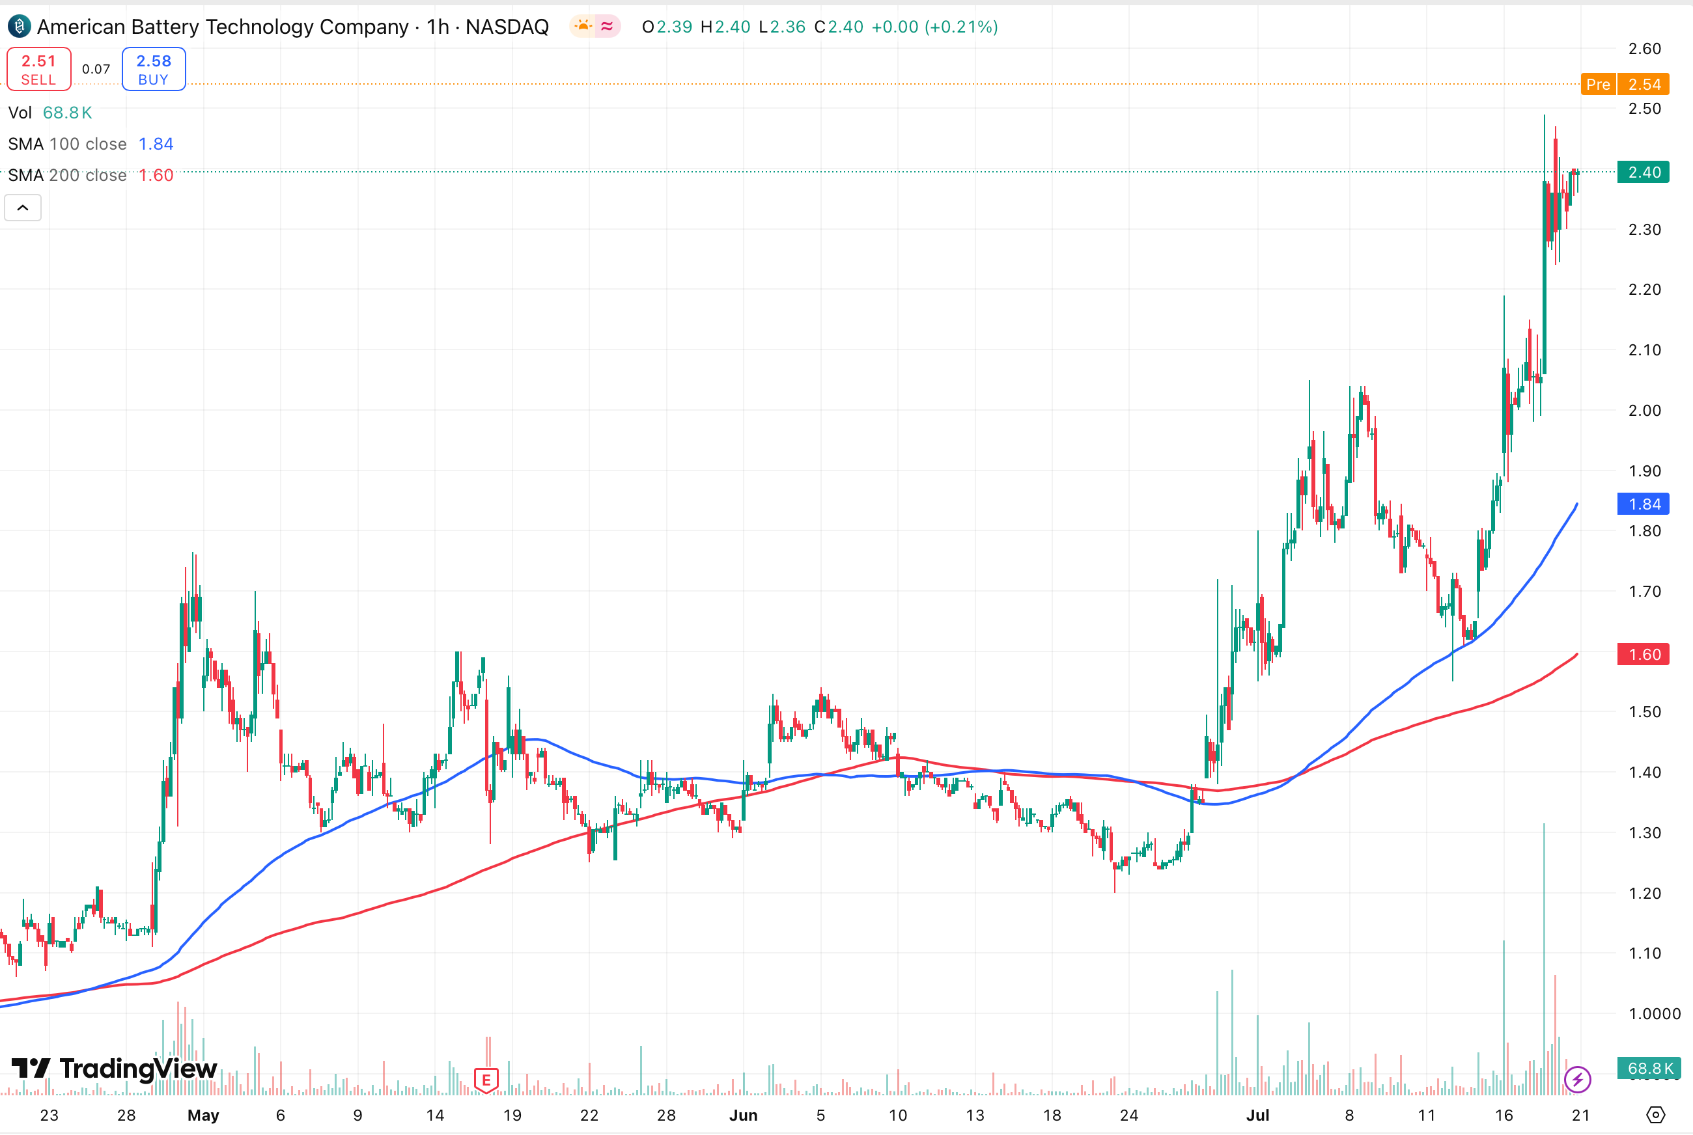
Task: Click the American Battery Technology symbol title
Action: 222,27
